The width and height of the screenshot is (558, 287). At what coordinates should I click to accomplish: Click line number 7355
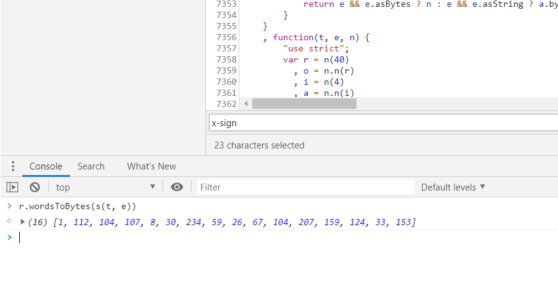226,26
